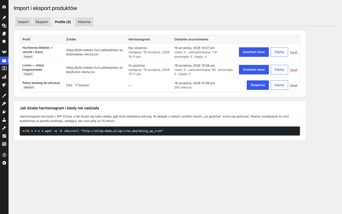Viewport: 342px width, 214px height.
Task: Click the Harmonogram column header
Action: [x=139, y=39]
